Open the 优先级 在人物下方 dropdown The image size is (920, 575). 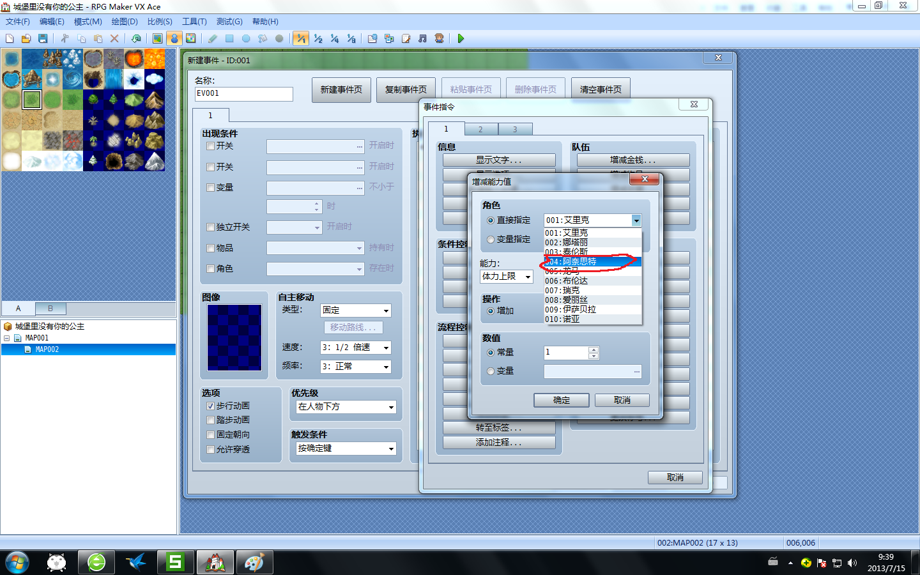click(346, 407)
